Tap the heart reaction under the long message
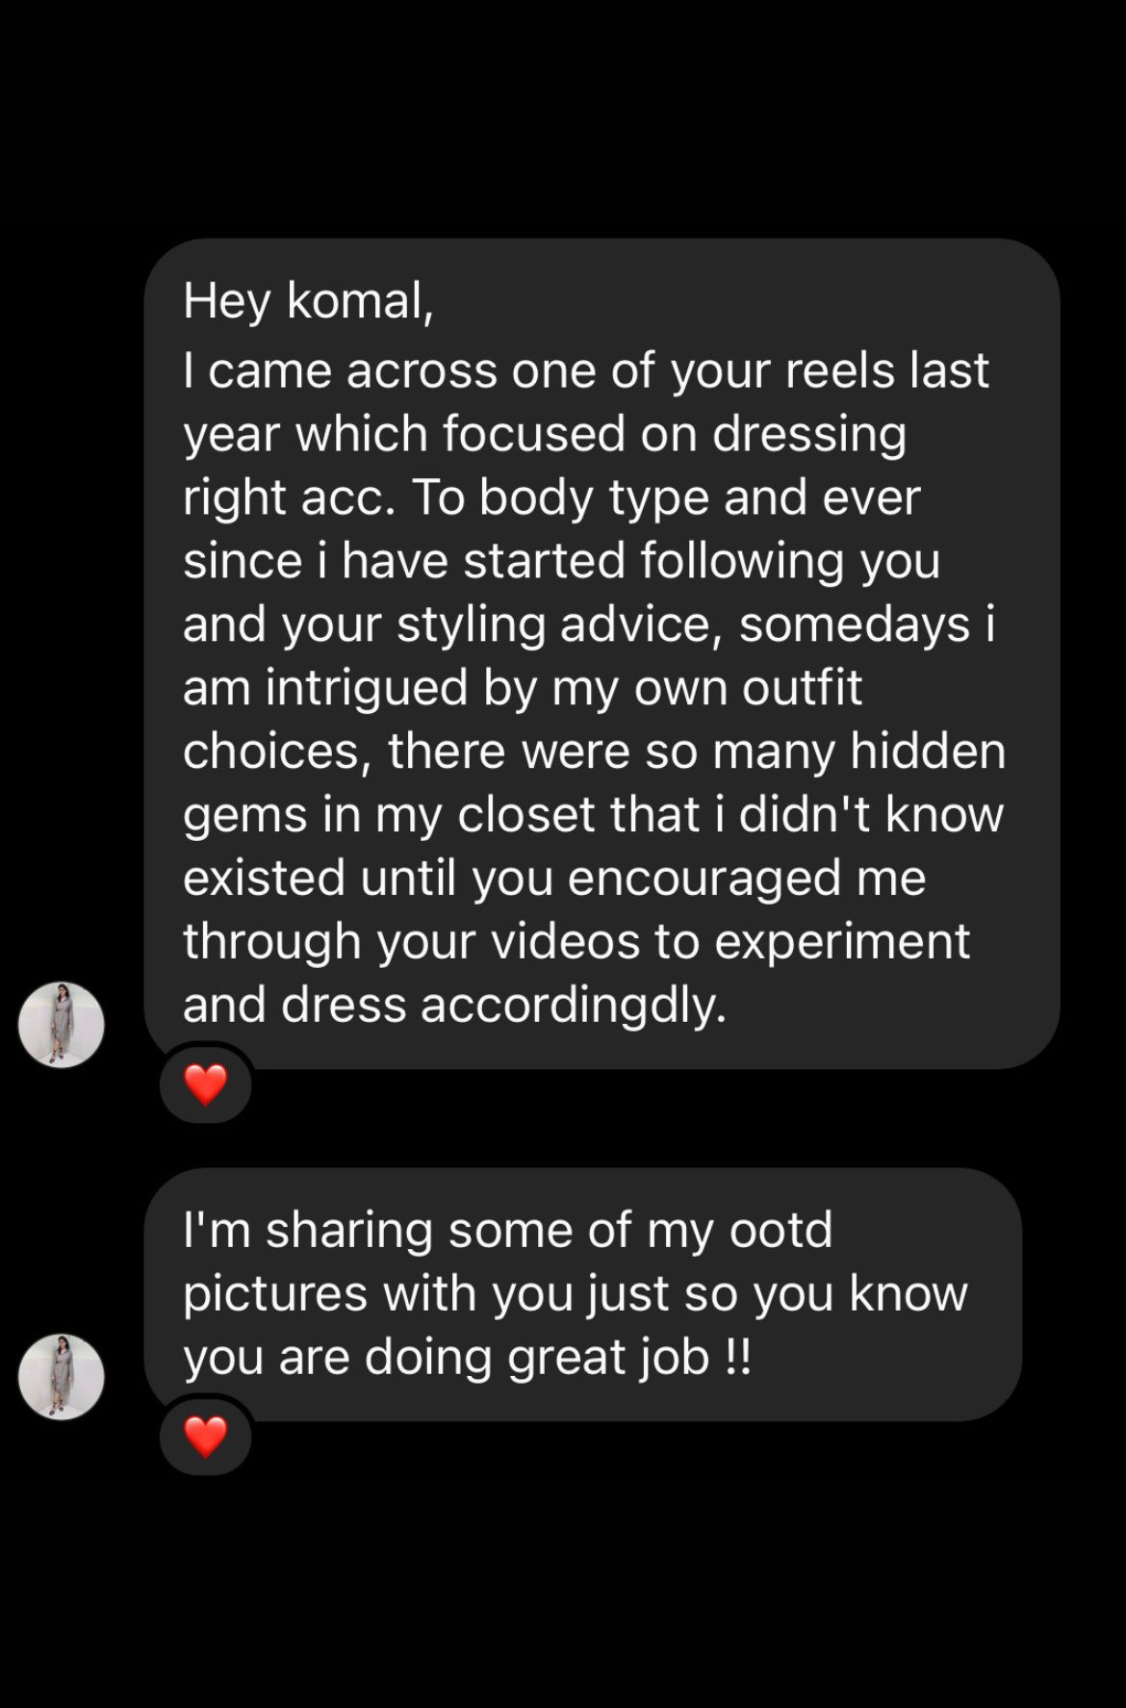The height and width of the screenshot is (1708, 1126). [205, 1084]
